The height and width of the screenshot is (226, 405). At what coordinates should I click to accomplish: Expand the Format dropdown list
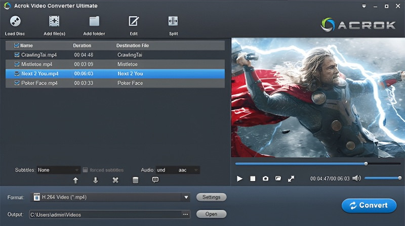[x=186, y=197]
